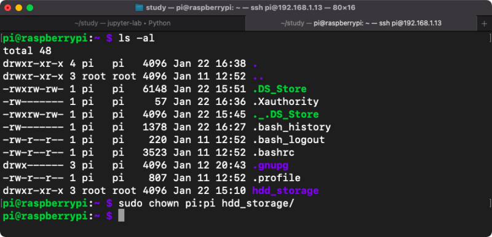Click the .profile filename
Image resolution: width=492 pixels, height=237 pixels.
[x=276, y=178]
